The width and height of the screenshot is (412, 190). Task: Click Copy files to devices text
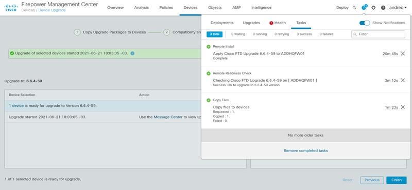231,107
